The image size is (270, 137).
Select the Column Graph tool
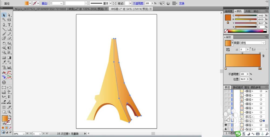pos(9,67)
